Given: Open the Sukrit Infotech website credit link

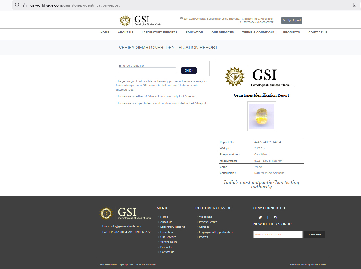Looking at the screenshot, I should [318, 265].
